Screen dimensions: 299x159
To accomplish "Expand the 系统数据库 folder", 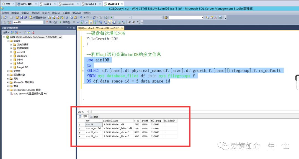I will pos(11,44).
